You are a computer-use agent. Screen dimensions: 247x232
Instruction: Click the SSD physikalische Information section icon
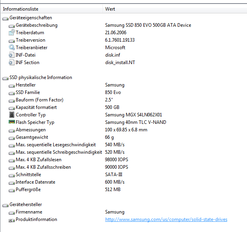(x=6, y=79)
